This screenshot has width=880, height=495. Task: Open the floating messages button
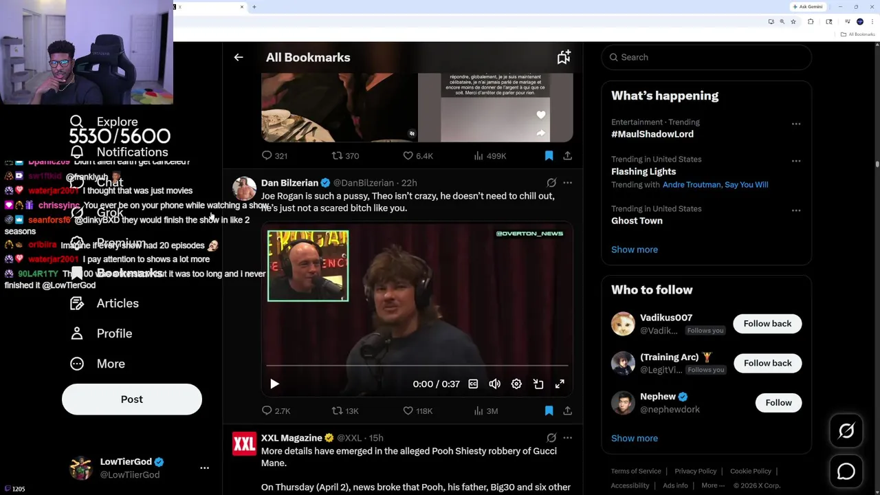coord(846,472)
